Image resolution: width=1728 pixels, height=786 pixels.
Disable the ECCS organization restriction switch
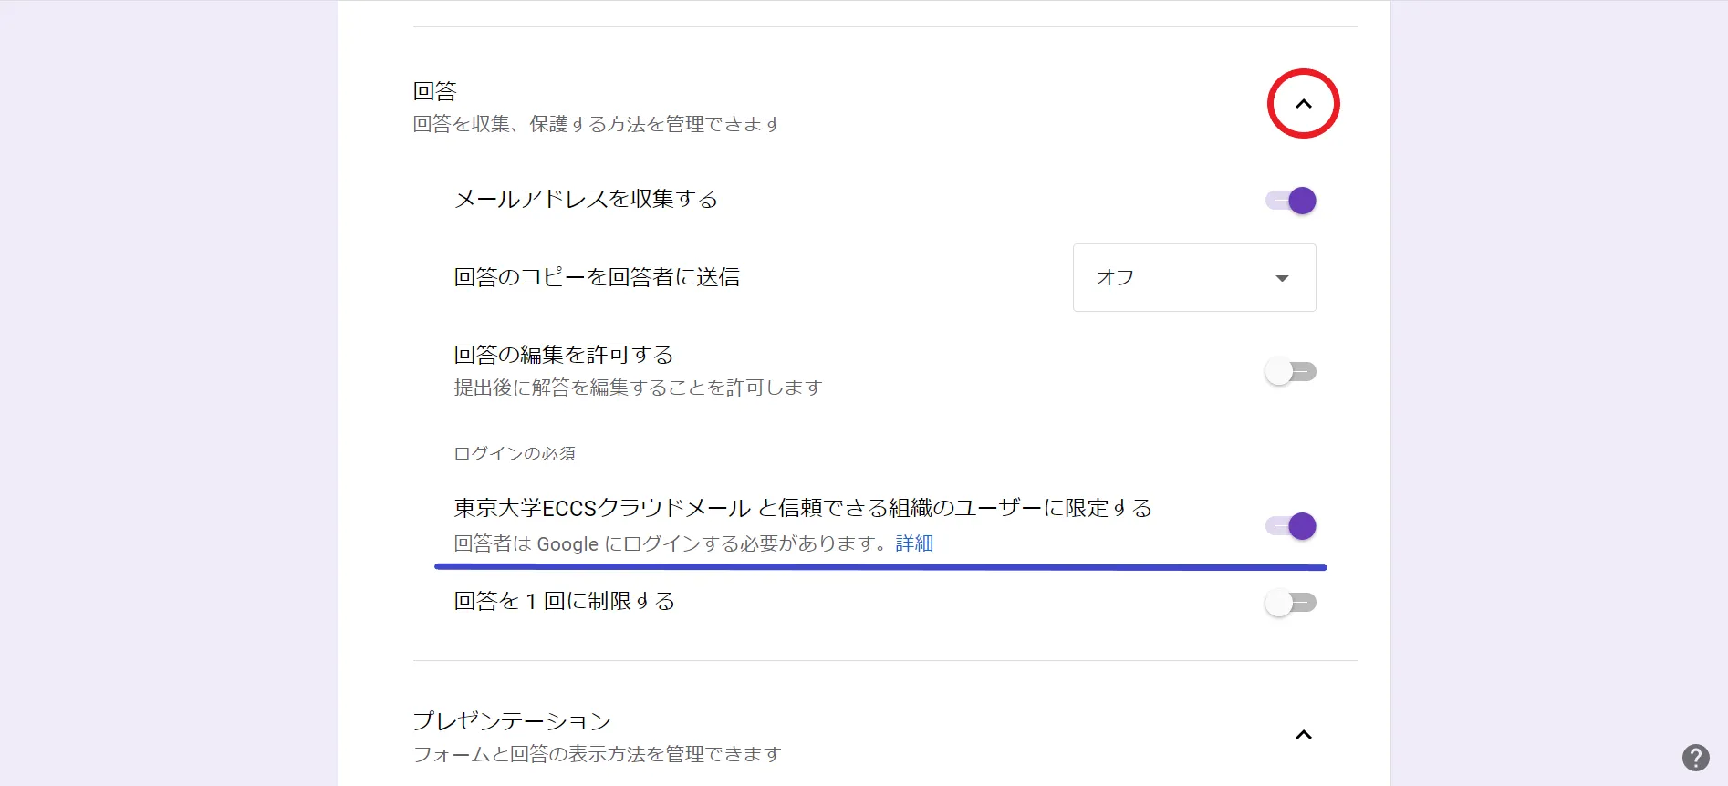(1291, 526)
